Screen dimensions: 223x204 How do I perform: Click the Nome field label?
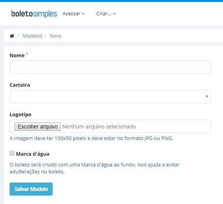(x=17, y=55)
